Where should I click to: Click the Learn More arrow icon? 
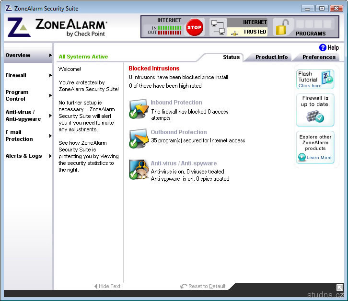[302, 157]
